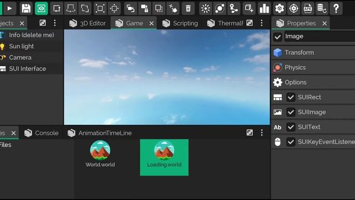
Task: Open the sun-shaped lighting toolbar icon
Action: [206, 9]
